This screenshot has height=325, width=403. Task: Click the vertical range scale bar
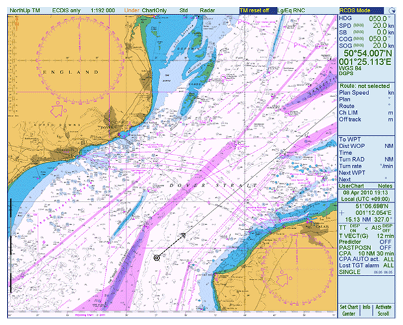[x=10, y=248]
